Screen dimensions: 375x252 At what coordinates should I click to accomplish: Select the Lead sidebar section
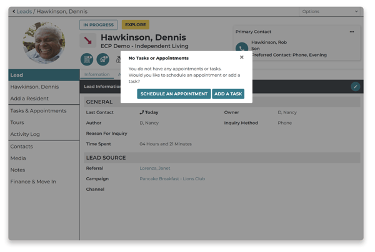coord(44,75)
